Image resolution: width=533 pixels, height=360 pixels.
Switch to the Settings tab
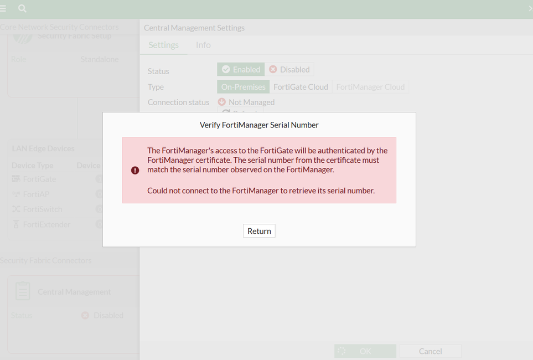163,45
